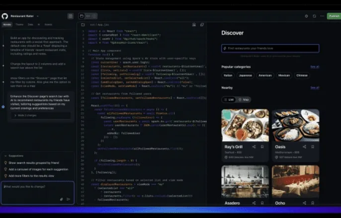Select the show filters on the Discover page prompt
The width and height of the screenshot is (341, 218).
click(x=40, y=82)
